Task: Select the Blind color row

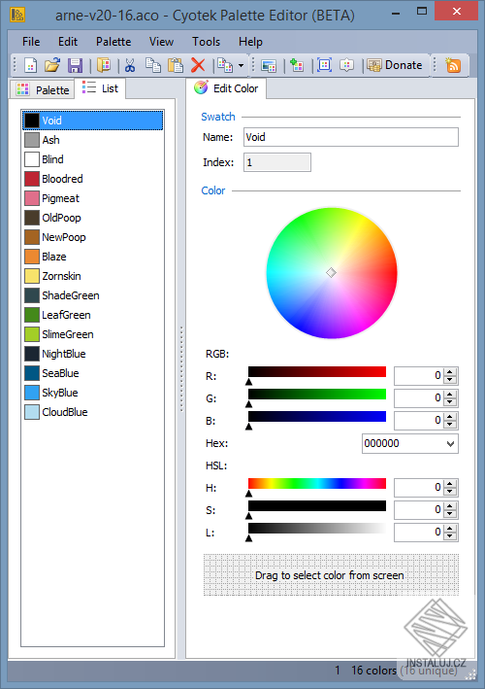Action: tap(92, 159)
